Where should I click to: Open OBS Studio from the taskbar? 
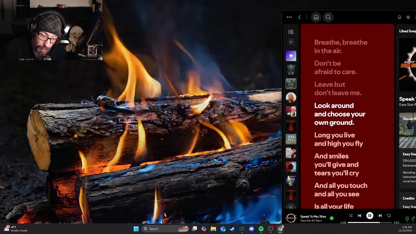(x=270, y=229)
